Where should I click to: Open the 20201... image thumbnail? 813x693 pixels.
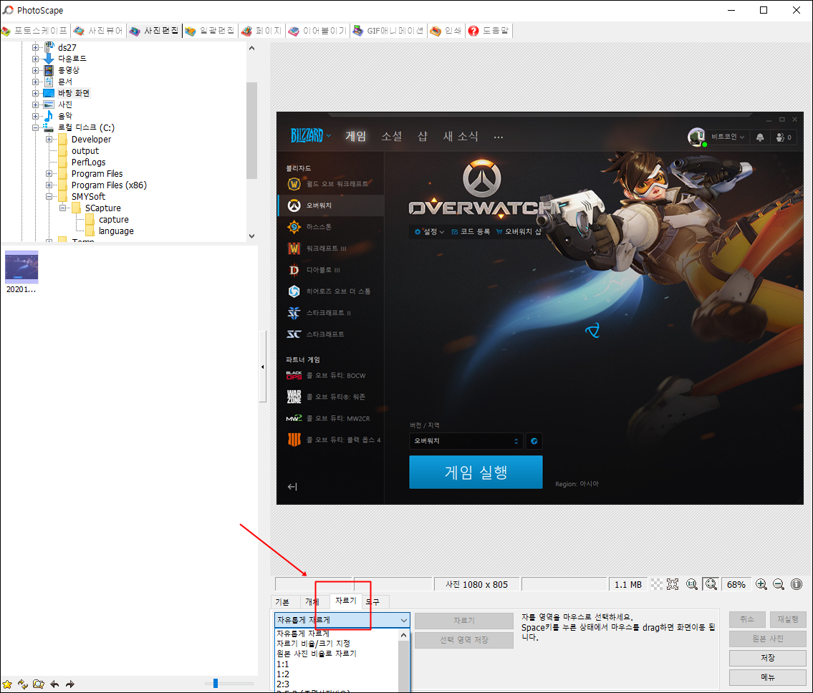point(21,272)
